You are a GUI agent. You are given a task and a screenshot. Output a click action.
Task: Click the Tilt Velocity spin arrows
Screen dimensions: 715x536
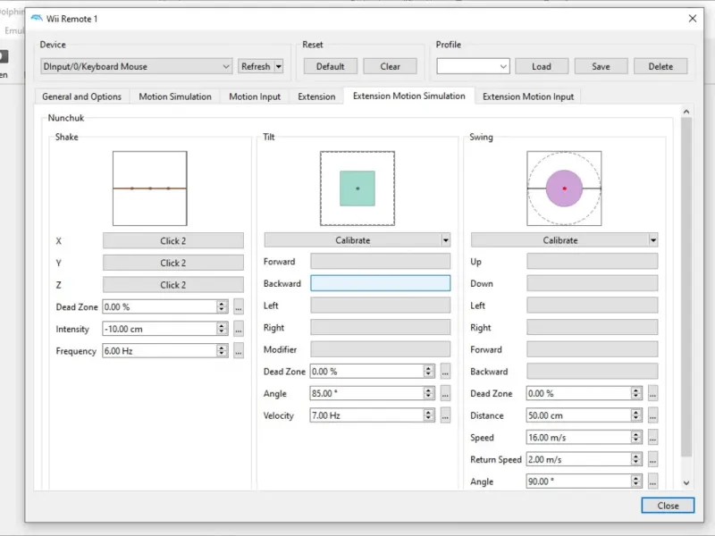point(429,415)
